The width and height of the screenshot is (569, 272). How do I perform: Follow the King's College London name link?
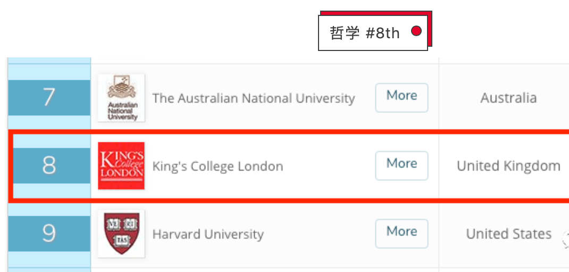point(217,166)
